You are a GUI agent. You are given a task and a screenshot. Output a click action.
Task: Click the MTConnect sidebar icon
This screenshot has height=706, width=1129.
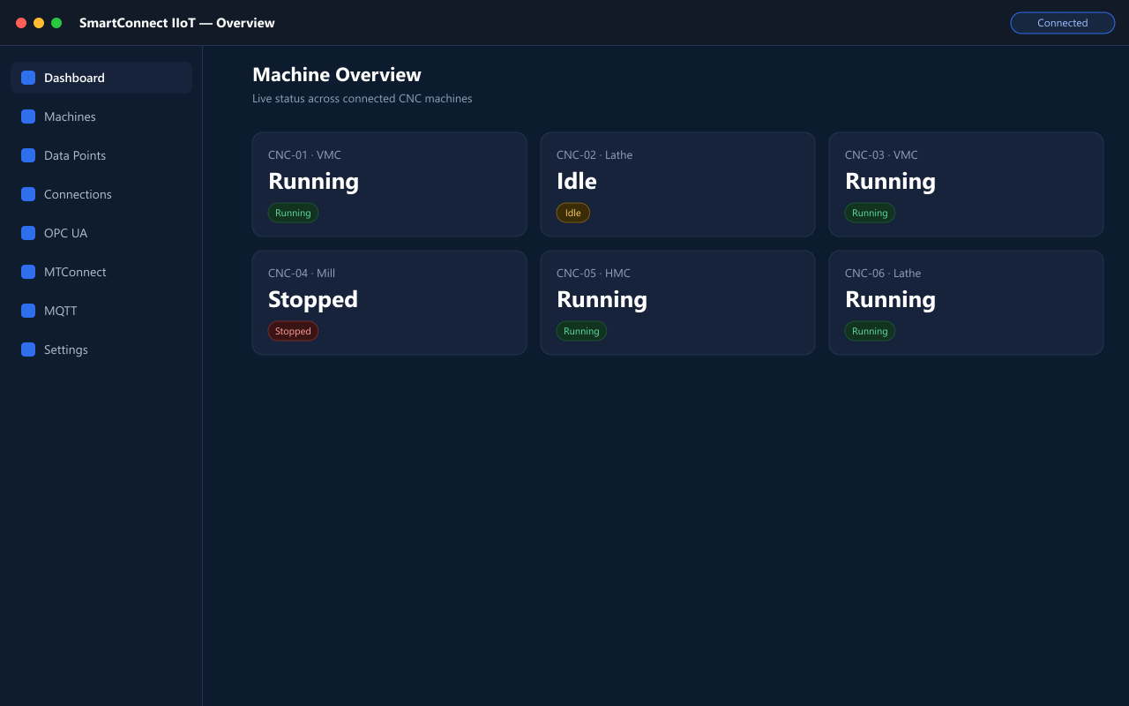click(28, 272)
